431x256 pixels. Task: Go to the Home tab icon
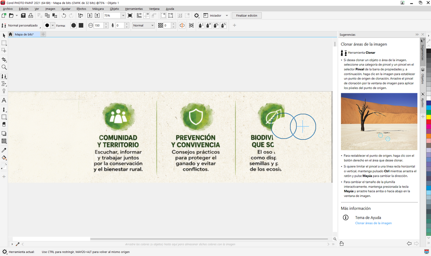tap(11, 34)
